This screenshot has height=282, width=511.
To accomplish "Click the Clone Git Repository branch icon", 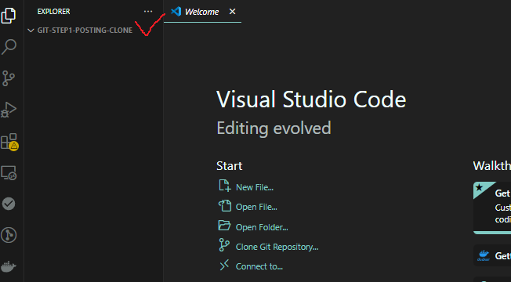I will pos(224,245).
